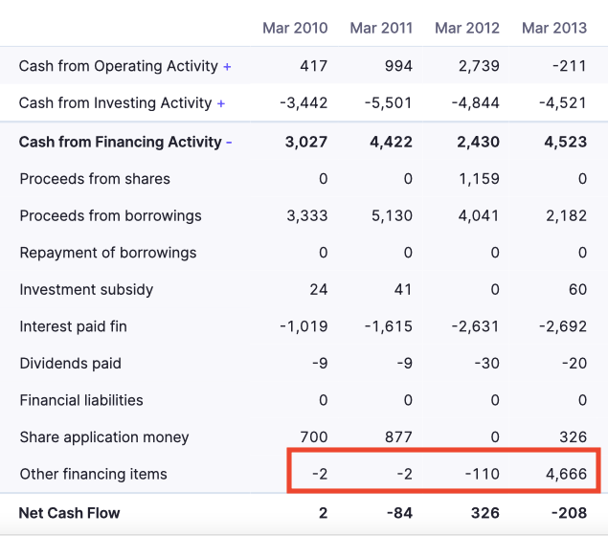Click the Mar 2013 column header

[554, 28]
